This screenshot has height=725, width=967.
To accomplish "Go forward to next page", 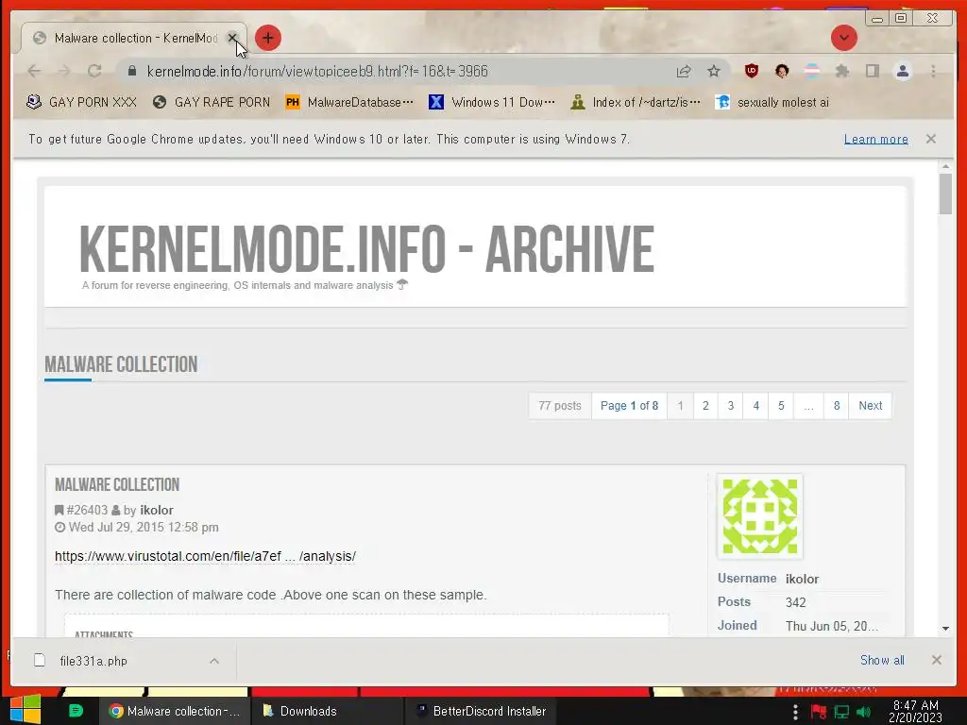I will 64,72.
